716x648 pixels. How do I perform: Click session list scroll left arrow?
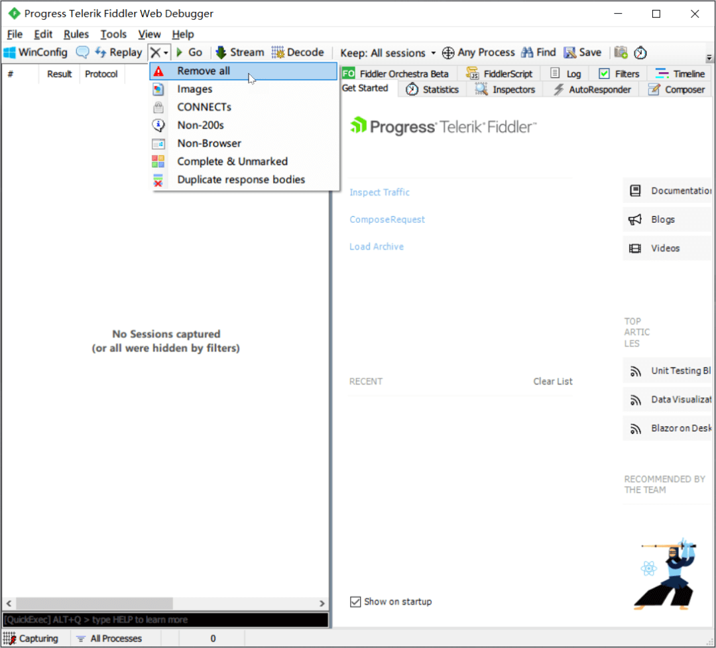coord(9,604)
